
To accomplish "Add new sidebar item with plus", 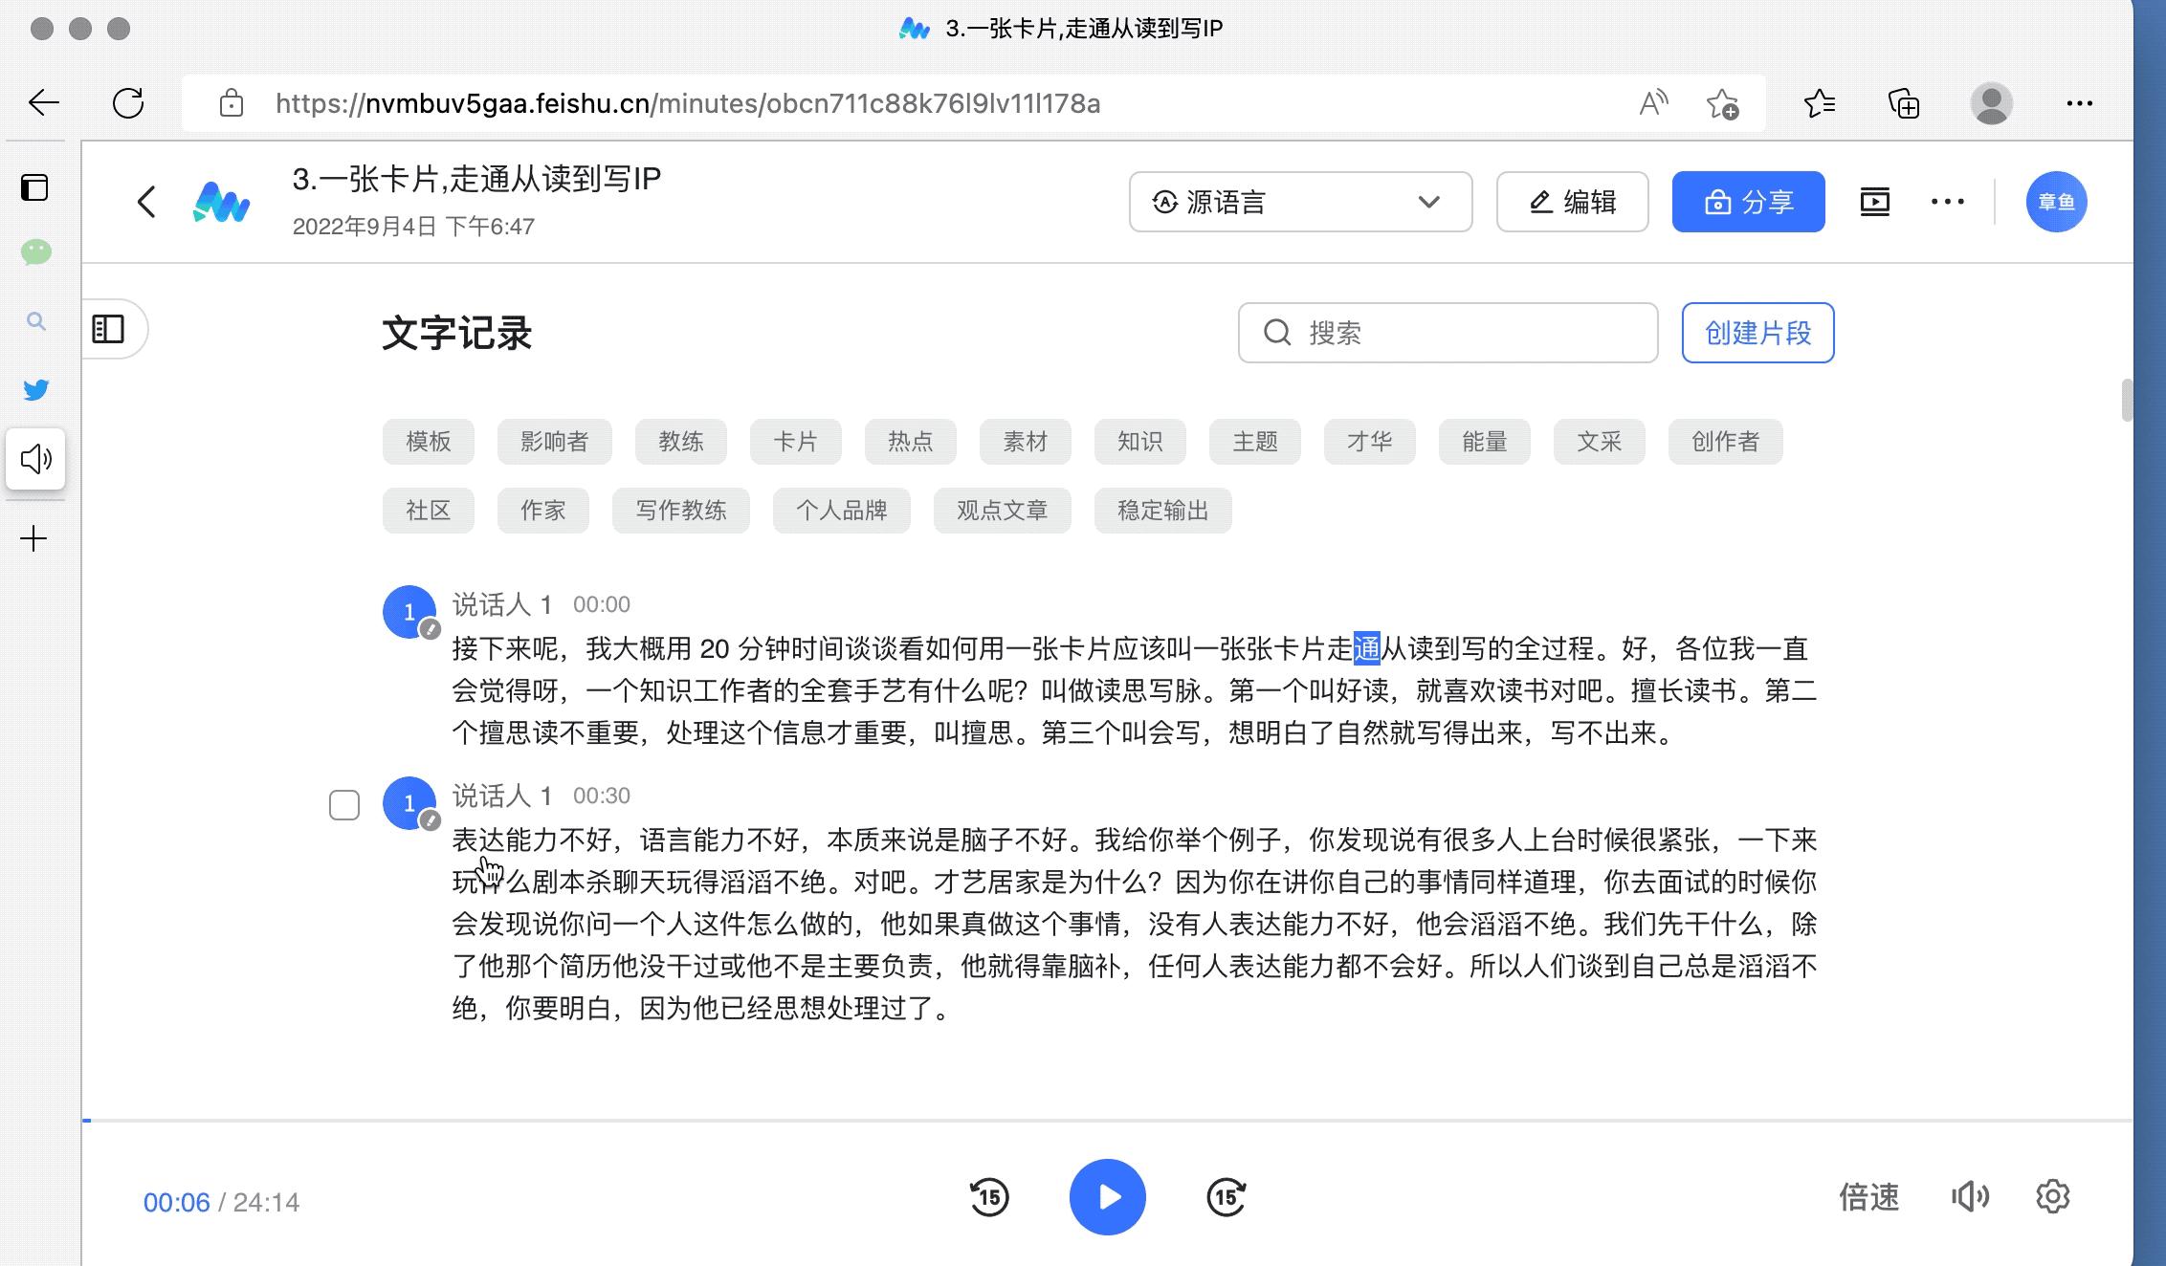I will click(x=33, y=538).
